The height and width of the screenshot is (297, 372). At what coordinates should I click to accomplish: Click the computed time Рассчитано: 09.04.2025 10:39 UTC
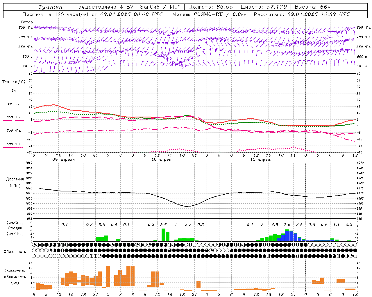pos(302,14)
